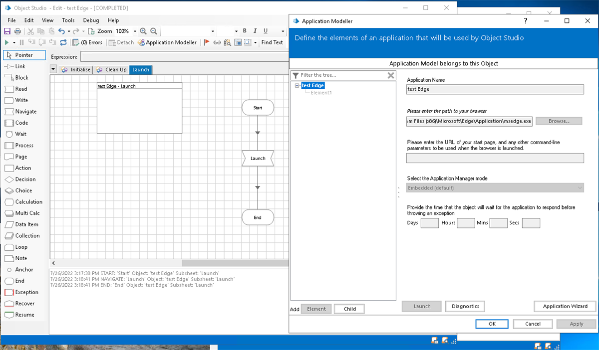The image size is (599, 350).
Task: Click the Save icon in toolbar
Action: click(7, 31)
